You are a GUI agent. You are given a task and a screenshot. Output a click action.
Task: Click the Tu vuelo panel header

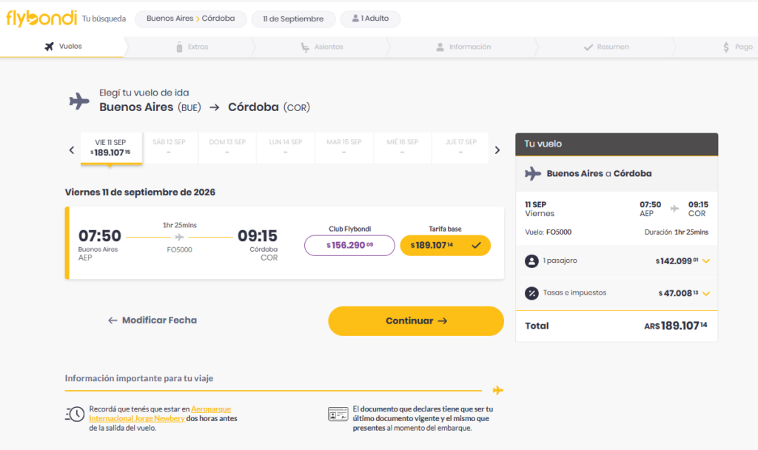[617, 144]
